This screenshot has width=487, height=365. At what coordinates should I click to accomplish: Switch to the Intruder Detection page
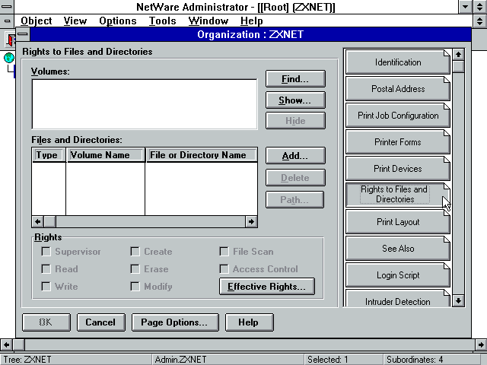pos(398,299)
